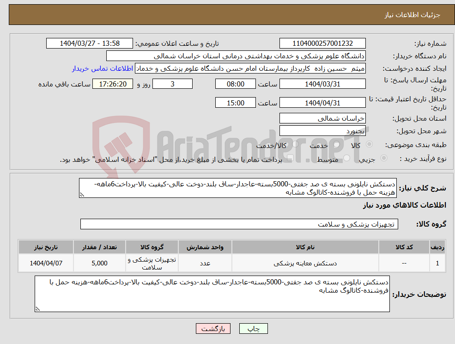Click the 08:00 time field

tap(236, 84)
